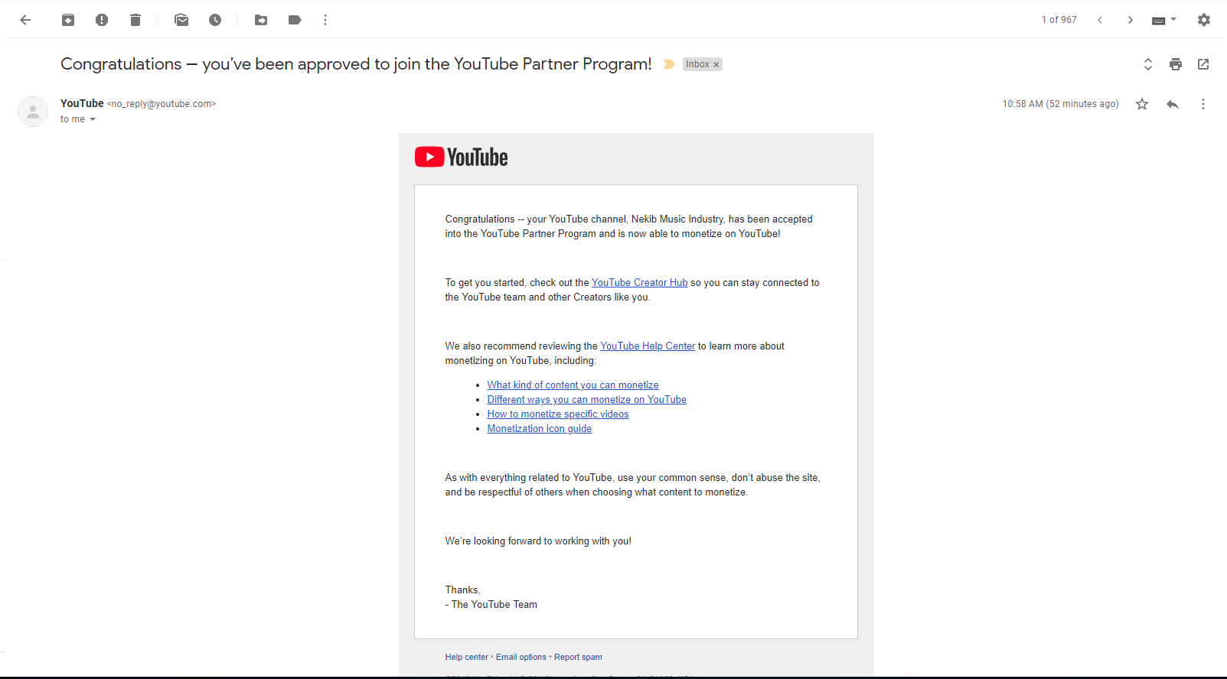Click the YouTube logo in email
This screenshot has width=1227, height=679.
(462, 157)
